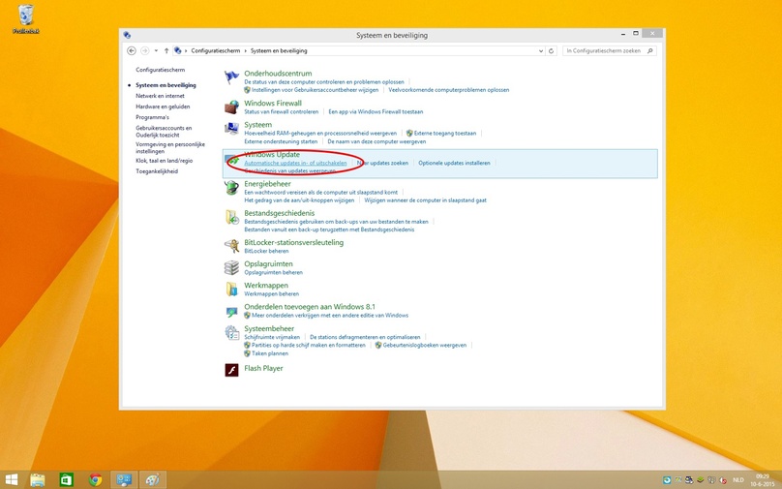This screenshot has width=782, height=489.
Task: Select Configuratiescherm in the sidebar
Action: [160, 70]
